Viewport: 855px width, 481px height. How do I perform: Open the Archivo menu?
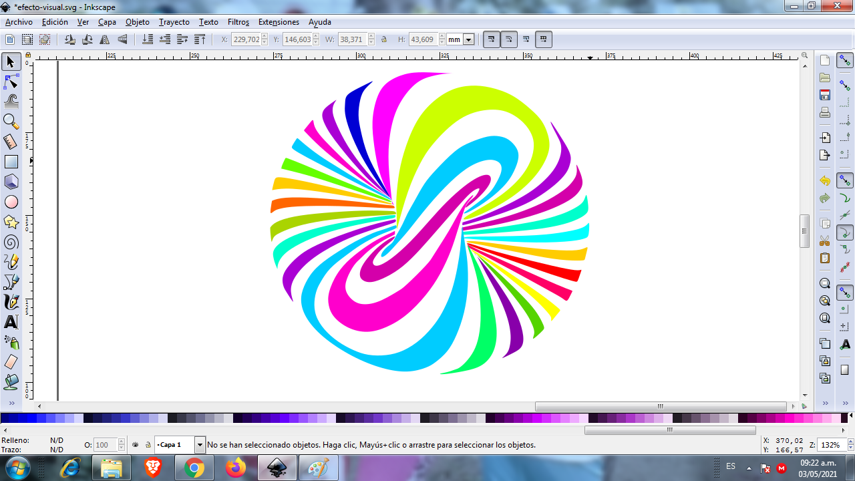(x=19, y=22)
